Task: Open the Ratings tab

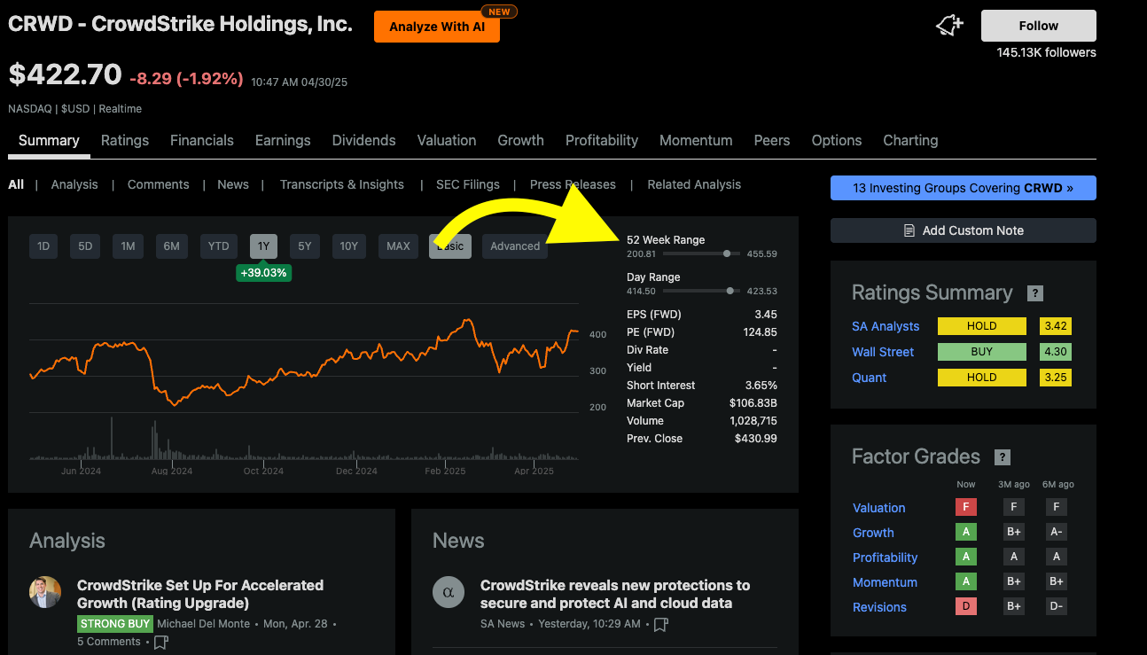Action: 125,140
